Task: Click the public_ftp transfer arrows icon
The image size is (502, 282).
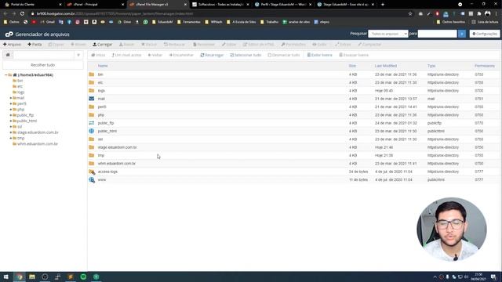Action: tap(92, 123)
